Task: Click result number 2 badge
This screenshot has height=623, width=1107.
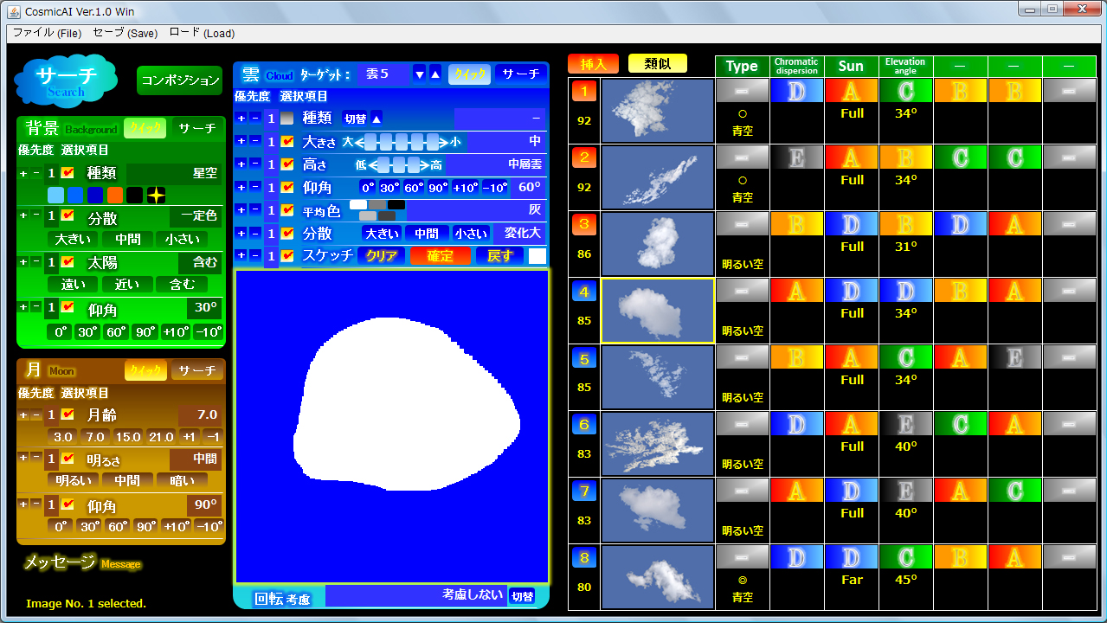Action: click(x=584, y=157)
